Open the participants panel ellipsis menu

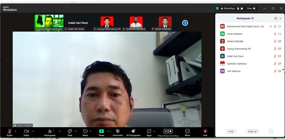pos(271,132)
